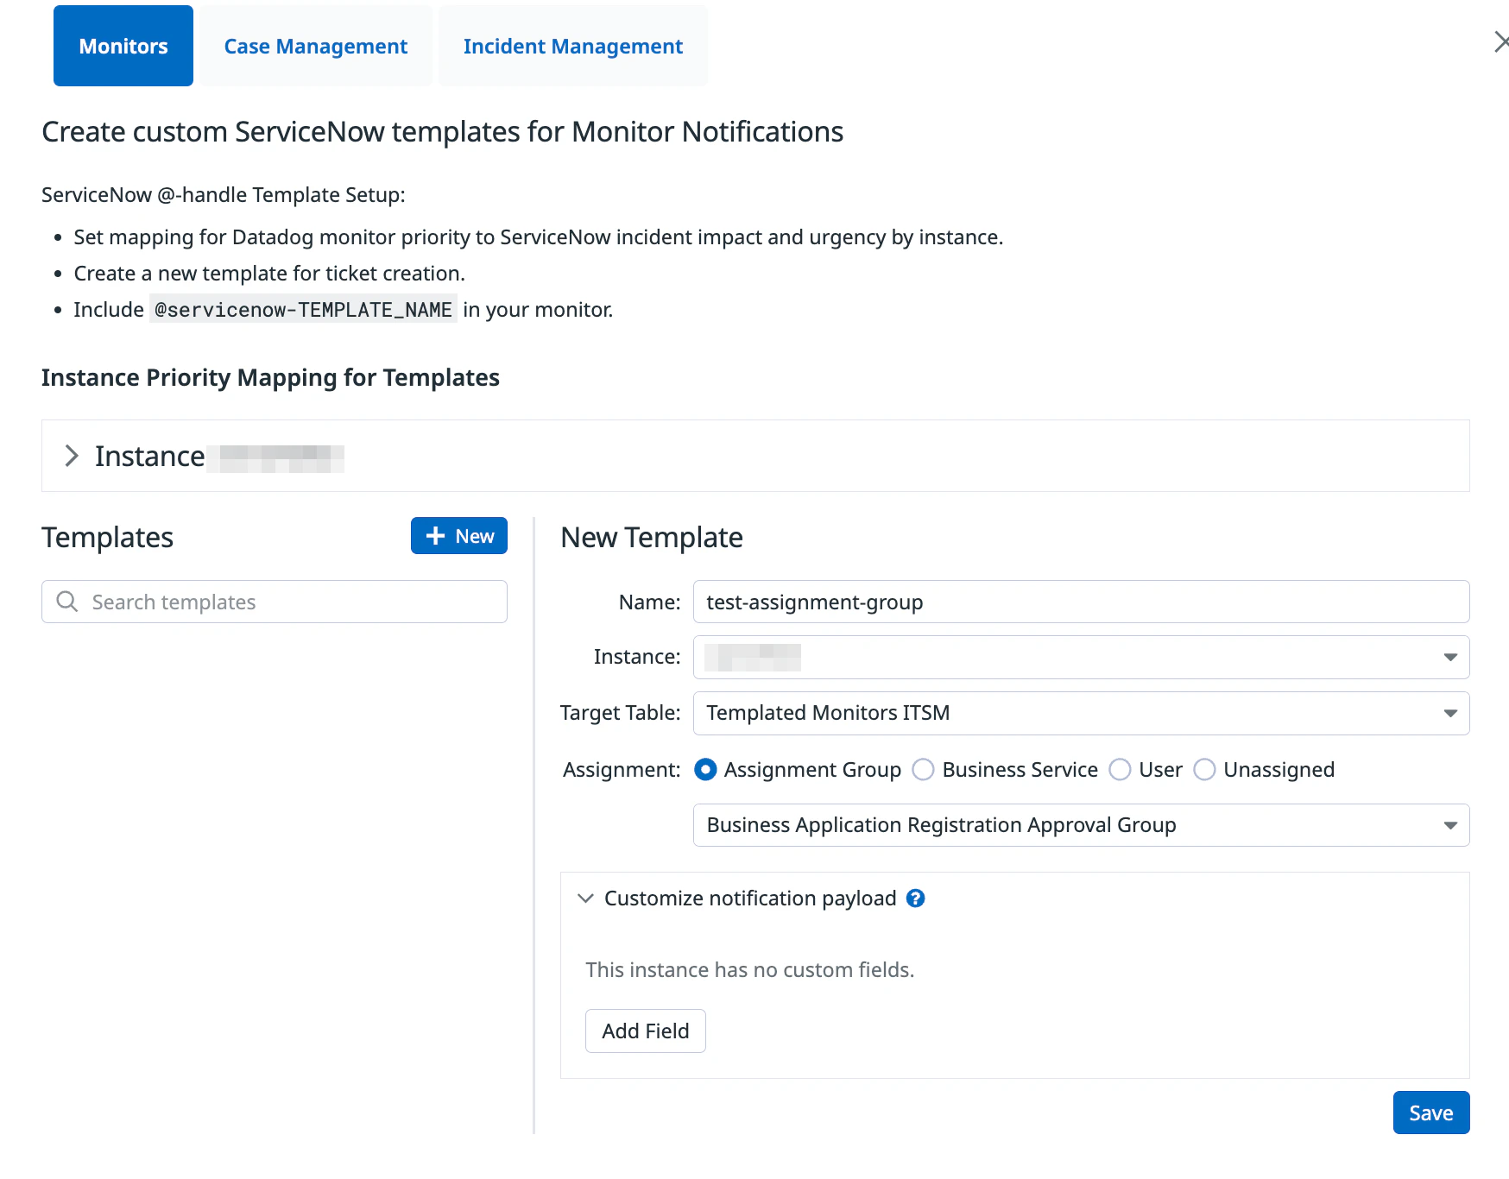Click the magnifier icon in template search
Screen dimensions: 1509x1179
click(67, 602)
